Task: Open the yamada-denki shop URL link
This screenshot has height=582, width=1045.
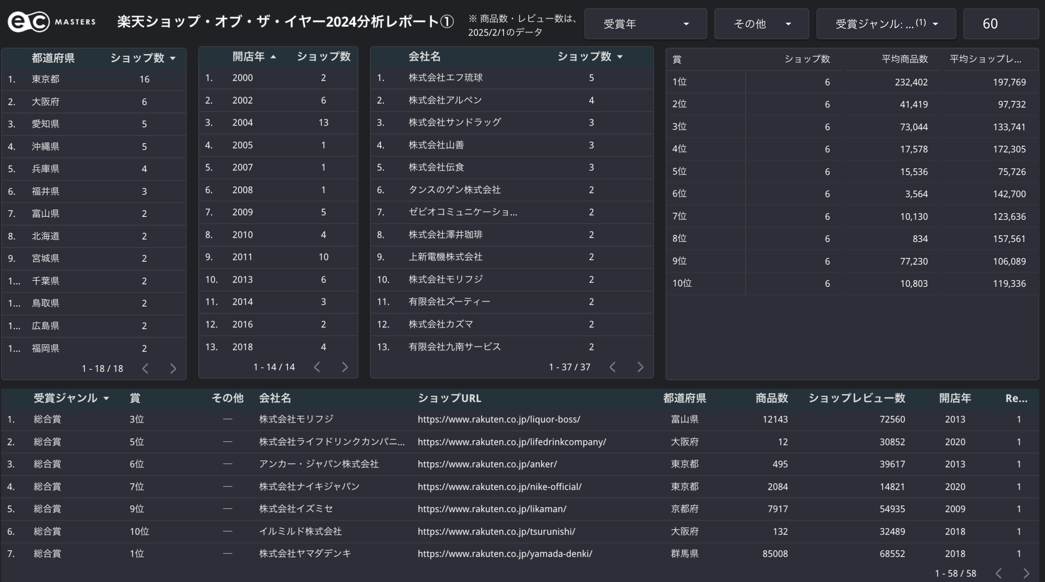Action: (x=504, y=554)
